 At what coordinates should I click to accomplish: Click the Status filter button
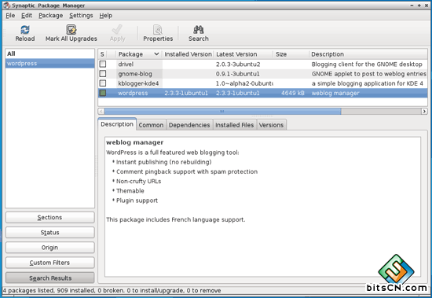click(x=49, y=233)
